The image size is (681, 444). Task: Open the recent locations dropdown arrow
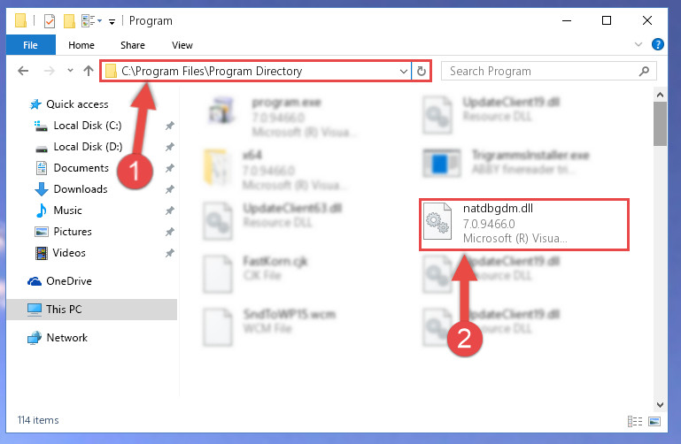coord(70,71)
